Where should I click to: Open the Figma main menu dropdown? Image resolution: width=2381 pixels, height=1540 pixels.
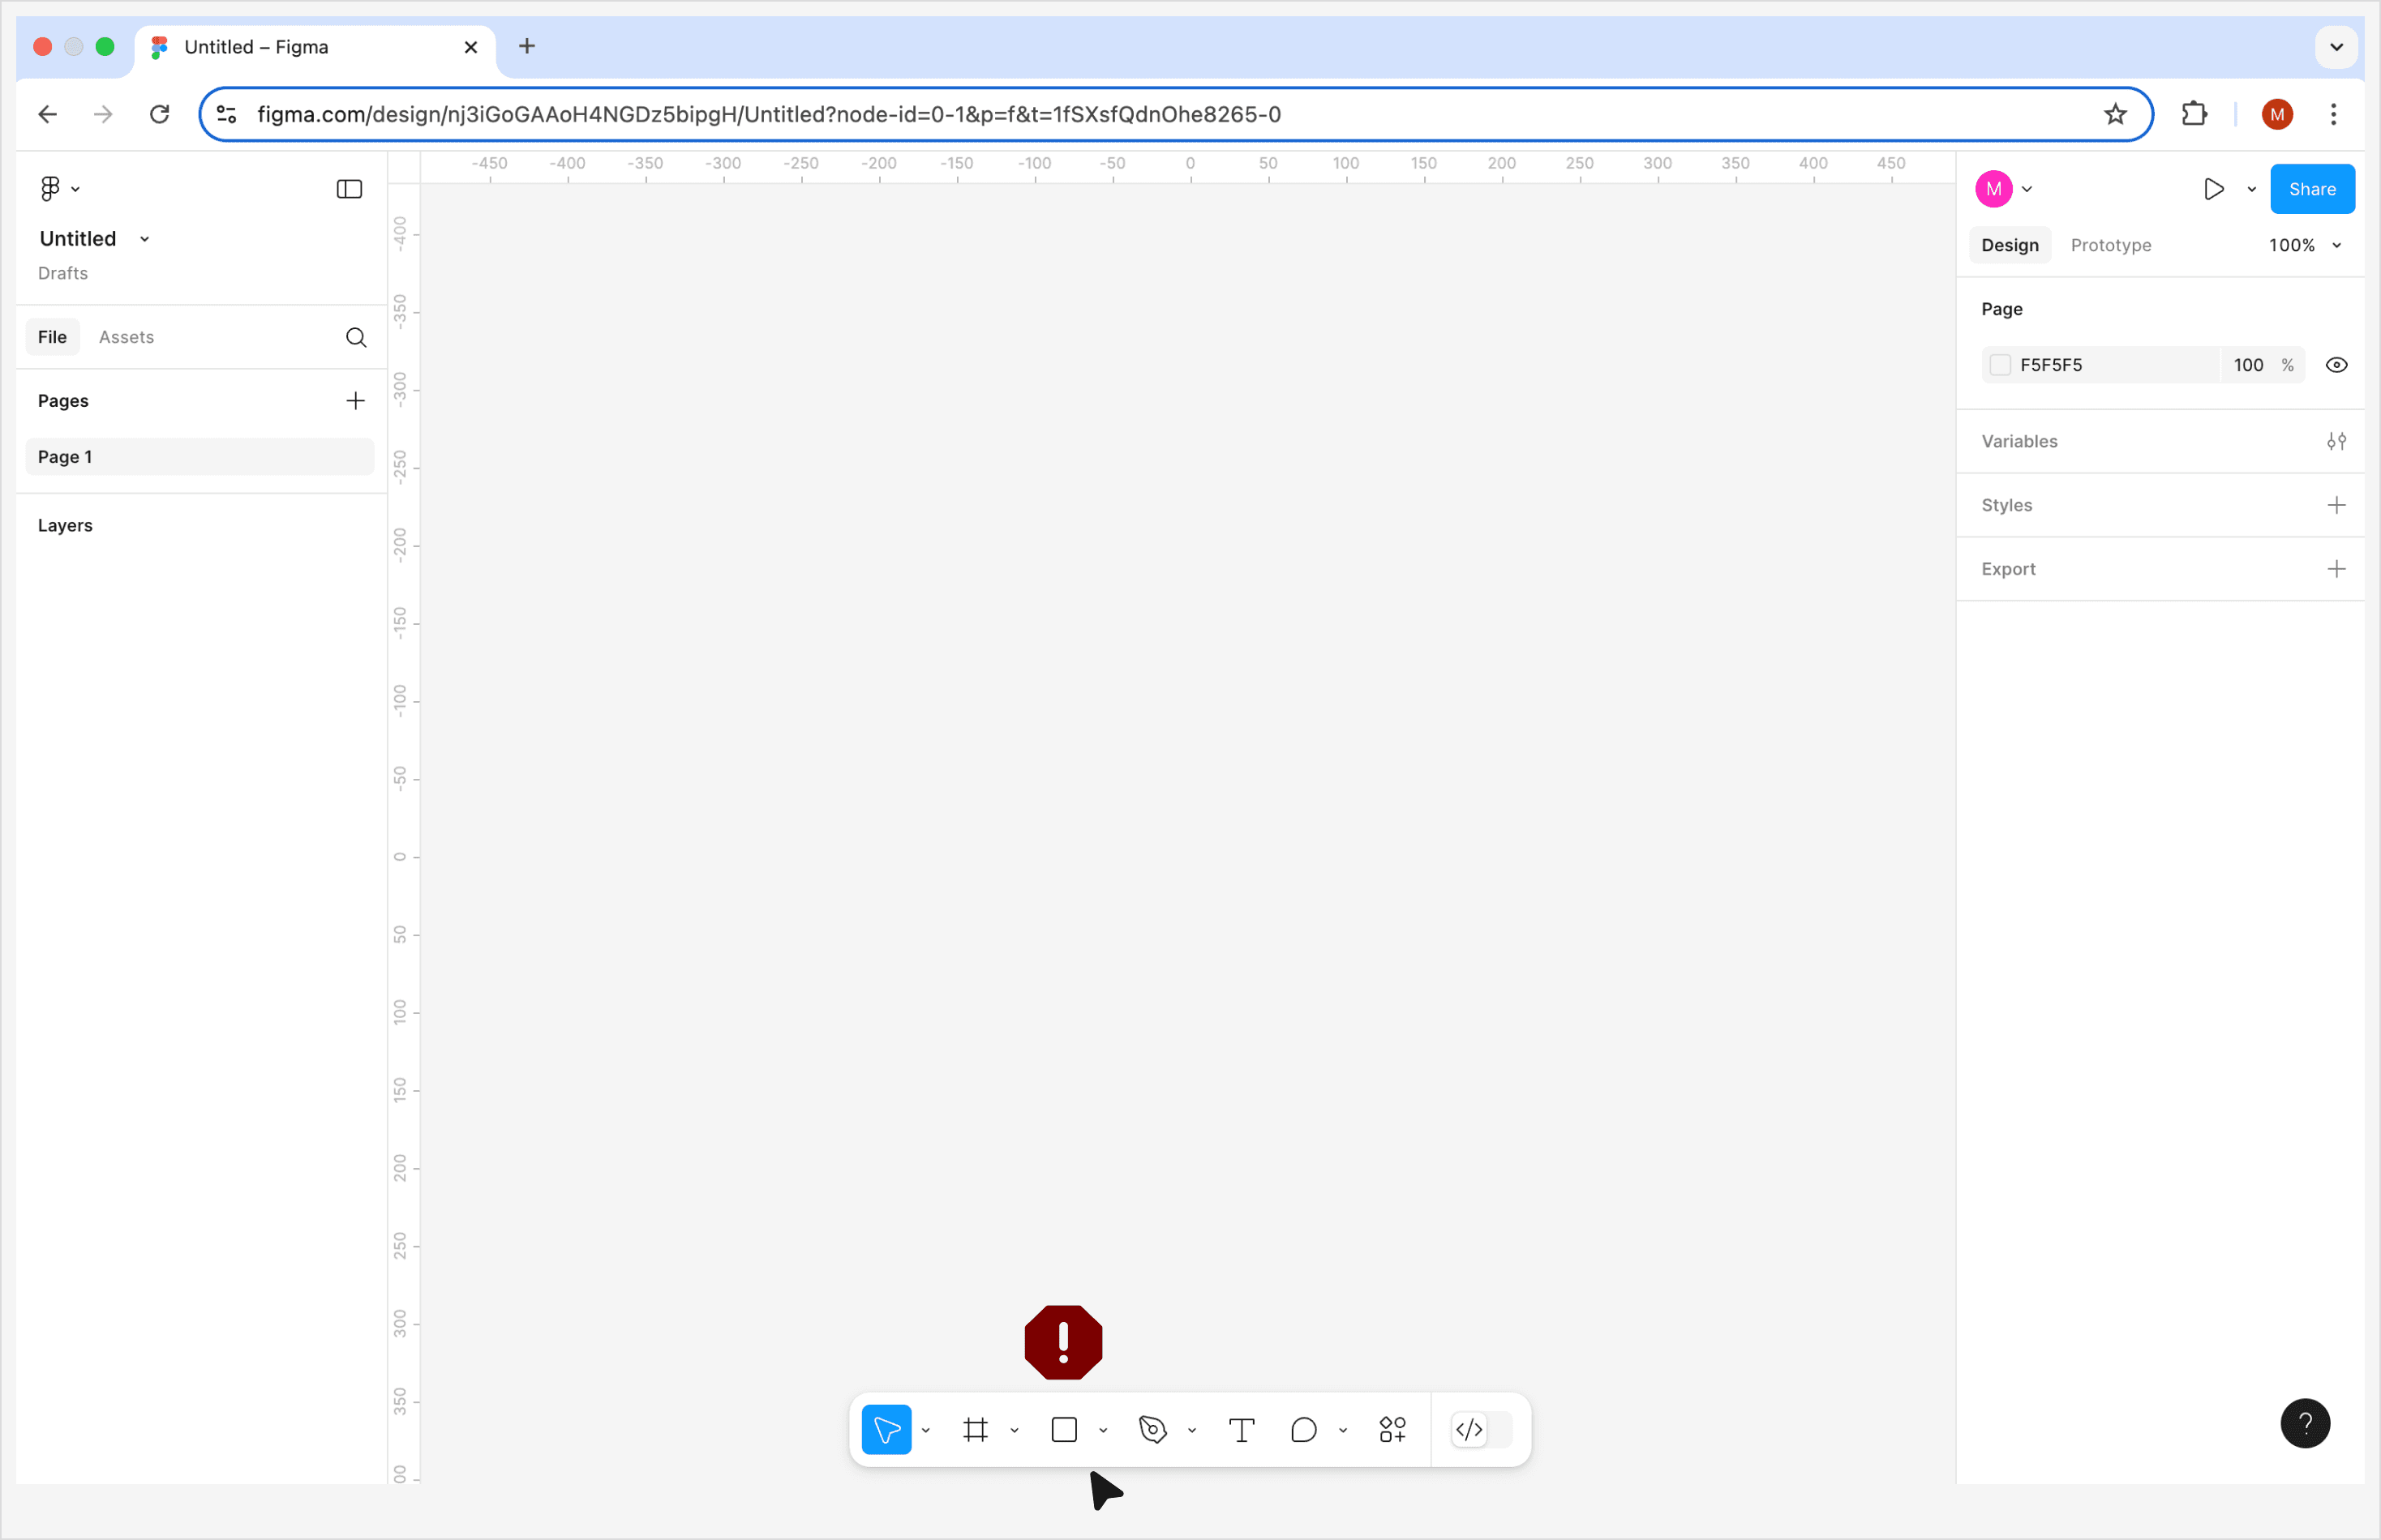click(59, 189)
